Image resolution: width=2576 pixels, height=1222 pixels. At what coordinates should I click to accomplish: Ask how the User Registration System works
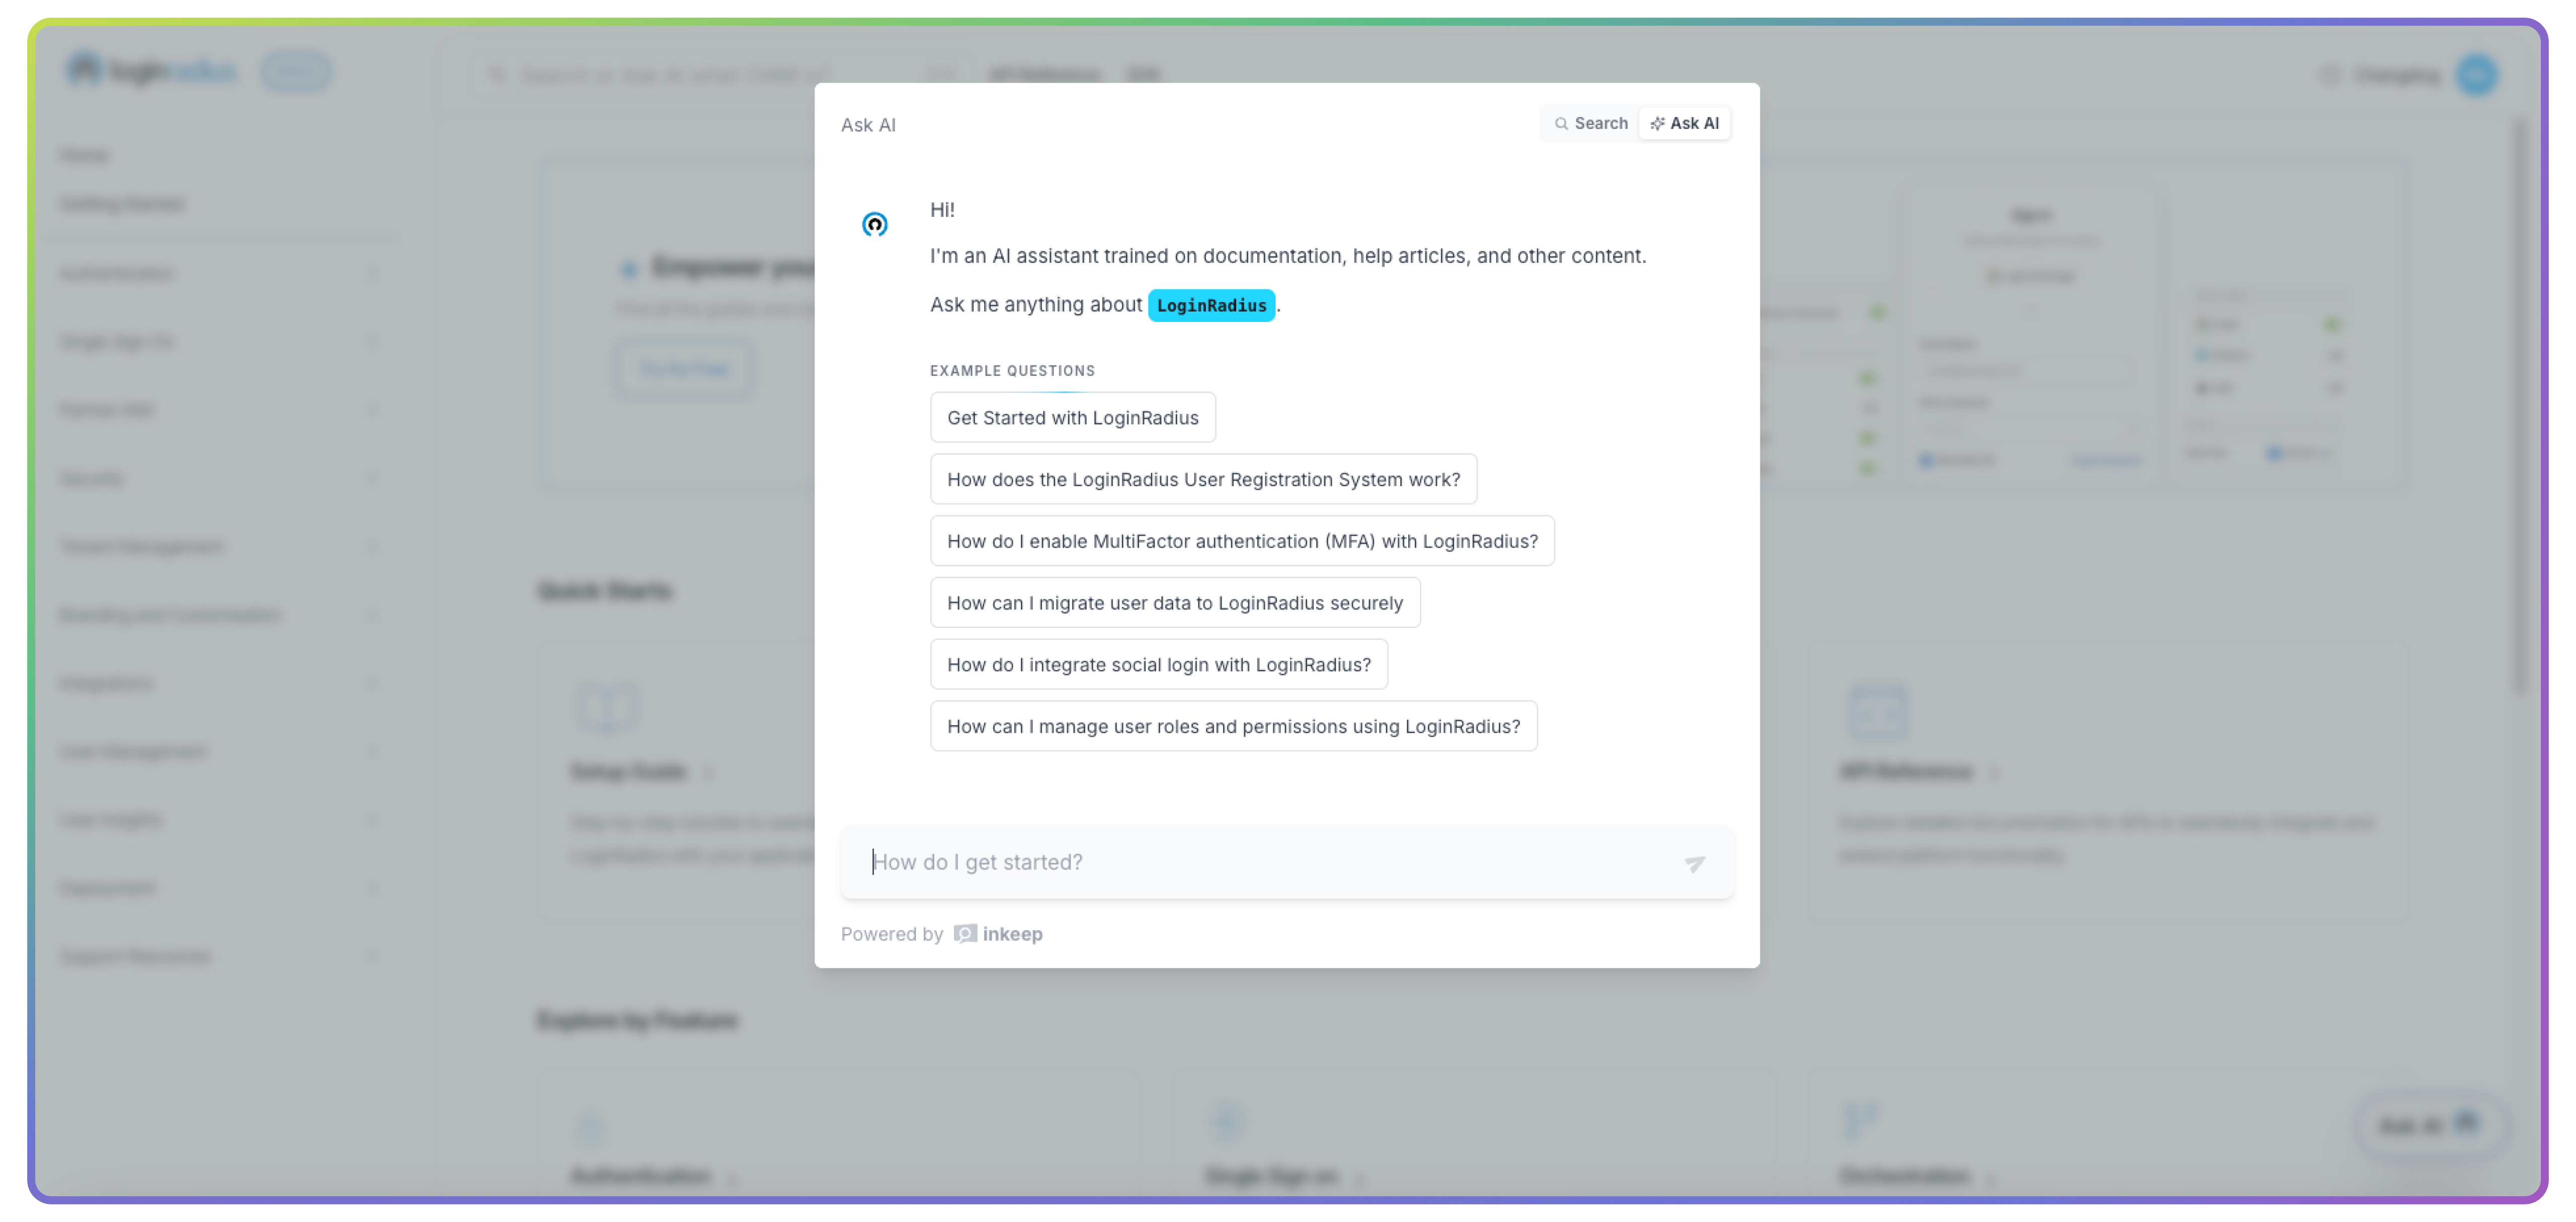point(1203,479)
